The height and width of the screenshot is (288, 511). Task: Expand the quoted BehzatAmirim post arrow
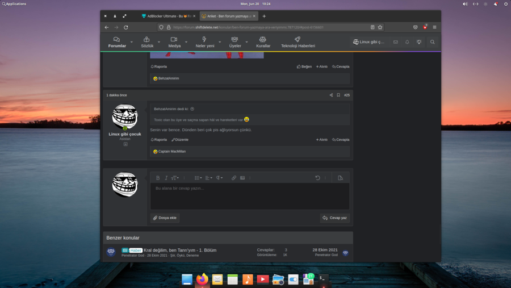[x=192, y=109]
